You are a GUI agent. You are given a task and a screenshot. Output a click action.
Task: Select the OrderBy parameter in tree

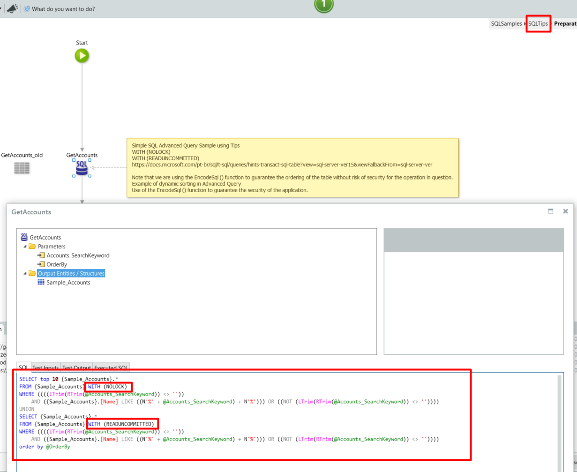pyautogui.click(x=57, y=264)
